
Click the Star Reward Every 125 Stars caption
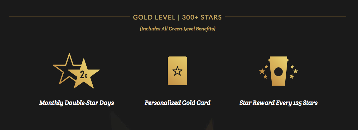(278, 103)
